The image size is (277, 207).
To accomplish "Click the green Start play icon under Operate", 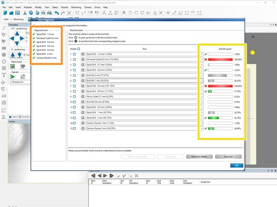I will 13,77.
